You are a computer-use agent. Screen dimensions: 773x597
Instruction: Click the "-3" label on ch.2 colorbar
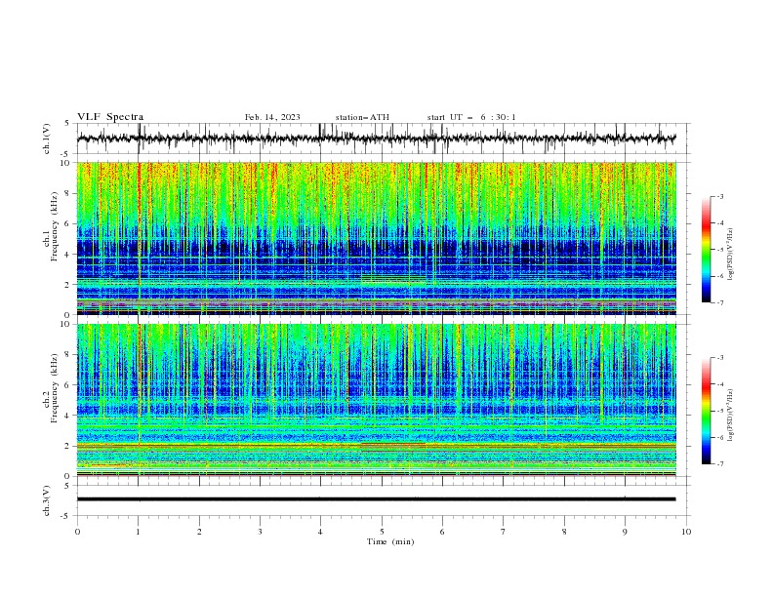click(x=719, y=358)
